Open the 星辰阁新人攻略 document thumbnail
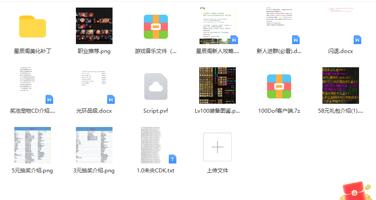The image size is (376, 200). pos(217,26)
